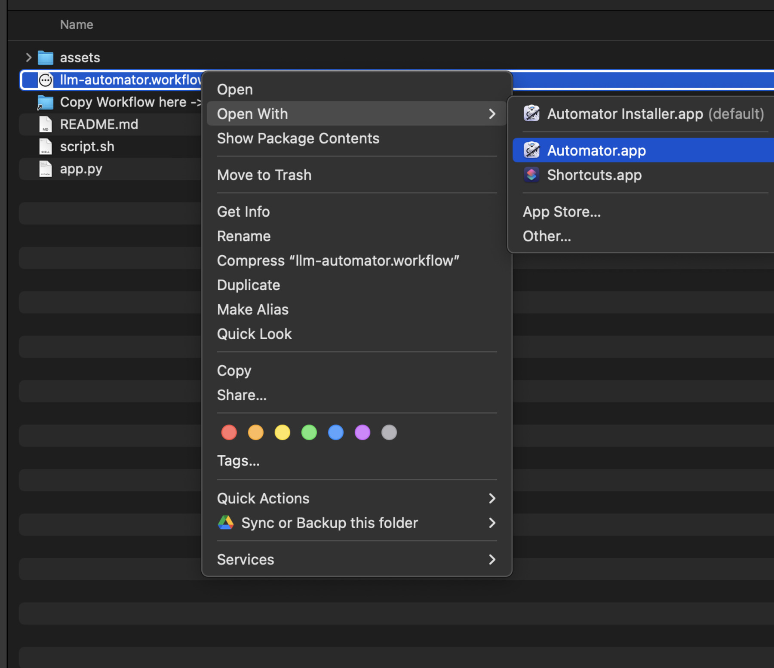The width and height of the screenshot is (774, 668).
Task: Compress "llm-automator.workflow"
Action: (356, 260)
